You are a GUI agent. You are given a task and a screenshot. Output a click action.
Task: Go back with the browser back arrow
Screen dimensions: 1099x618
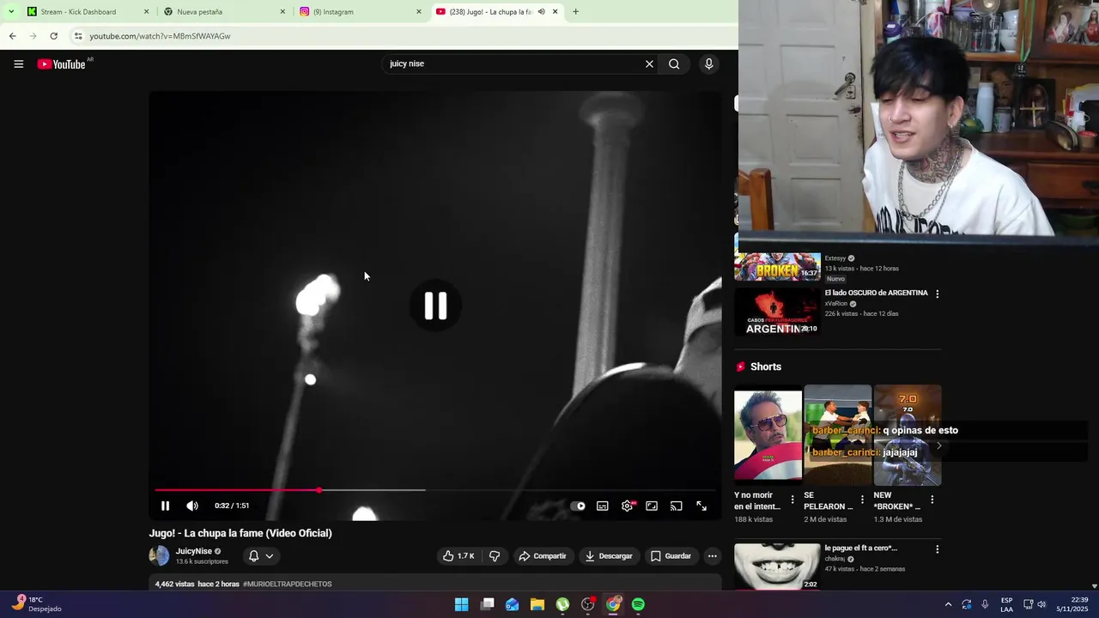12,36
